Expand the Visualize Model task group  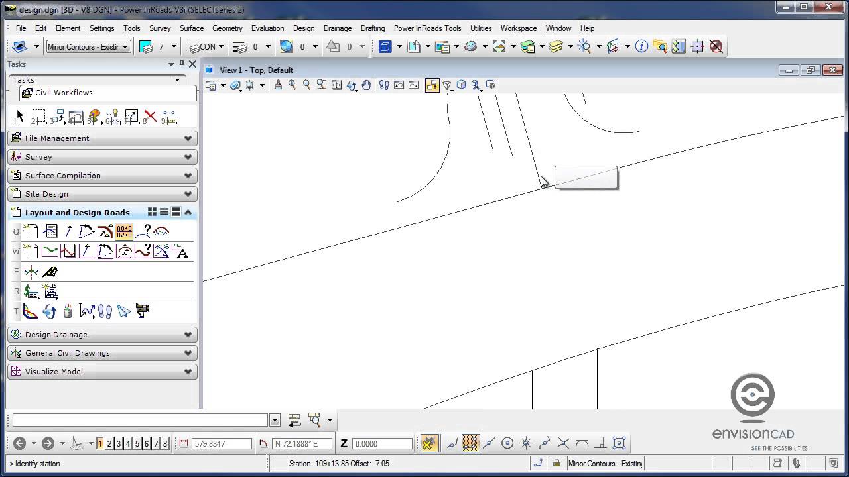pos(102,372)
